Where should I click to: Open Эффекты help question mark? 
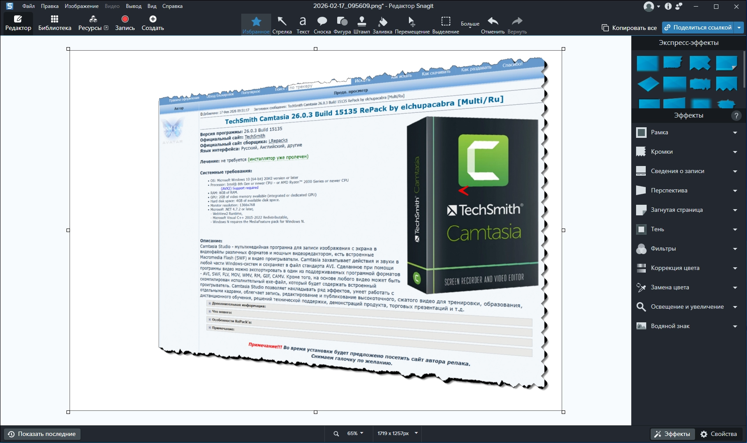tap(736, 115)
